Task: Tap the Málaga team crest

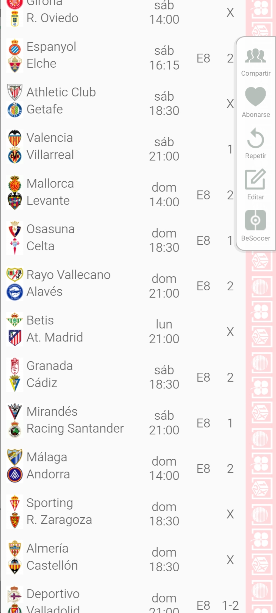Action: 15,457
